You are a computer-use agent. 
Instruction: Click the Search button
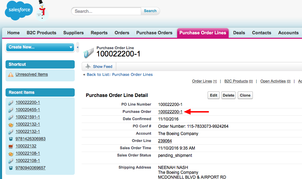[150, 11]
